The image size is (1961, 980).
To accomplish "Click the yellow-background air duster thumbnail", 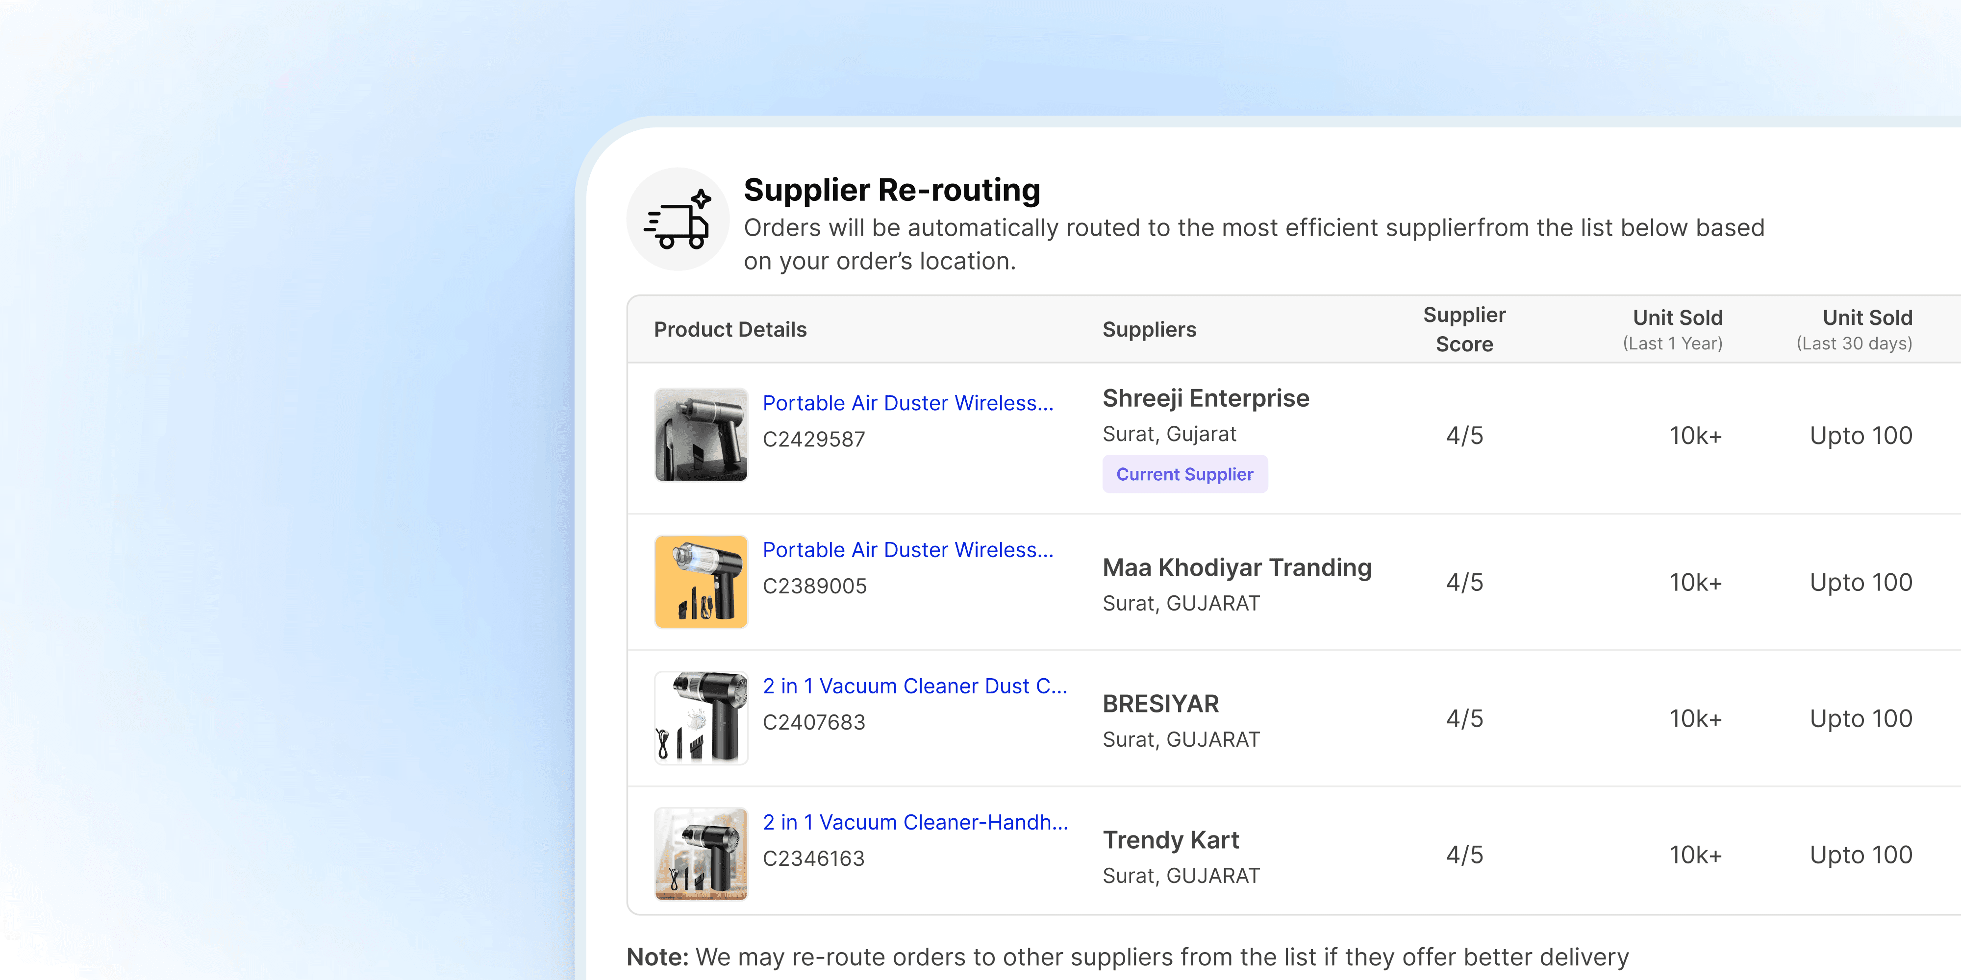I will [701, 581].
